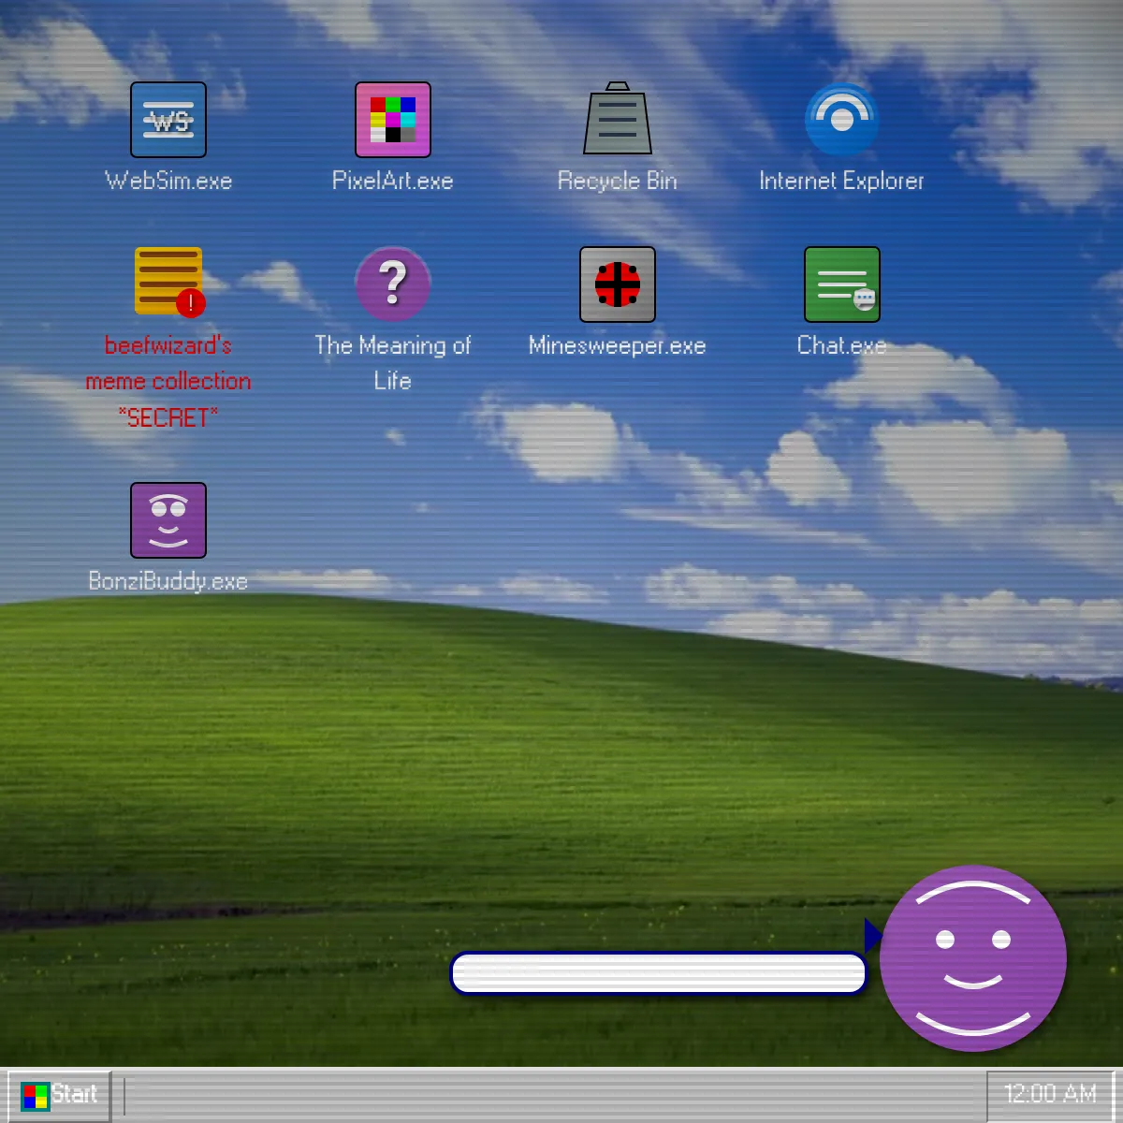Viewport: 1123px width, 1123px height.
Task: Click the Start button on the taskbar
Action: 60,1095
